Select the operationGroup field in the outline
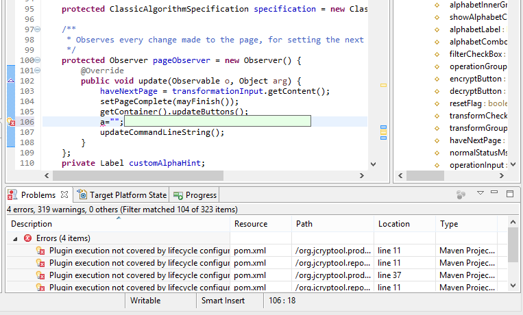523x315 pixels. pyautogui.click(x=478, y=66)
